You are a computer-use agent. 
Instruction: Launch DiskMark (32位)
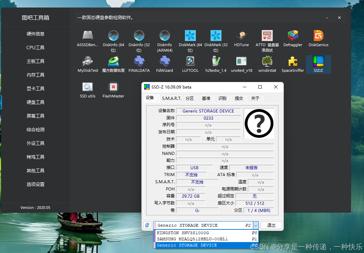point(216,36)
